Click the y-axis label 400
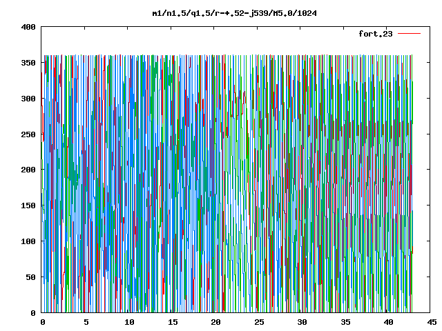The height and width of the screenshot is (331, 442). pyautogui.click(x=28, y=27)
